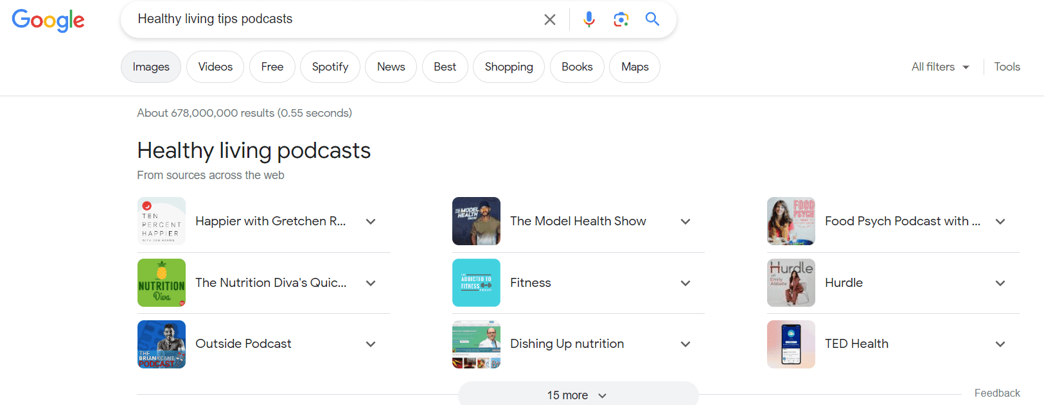Apply the Spotify filter chip

click(330, 67)
